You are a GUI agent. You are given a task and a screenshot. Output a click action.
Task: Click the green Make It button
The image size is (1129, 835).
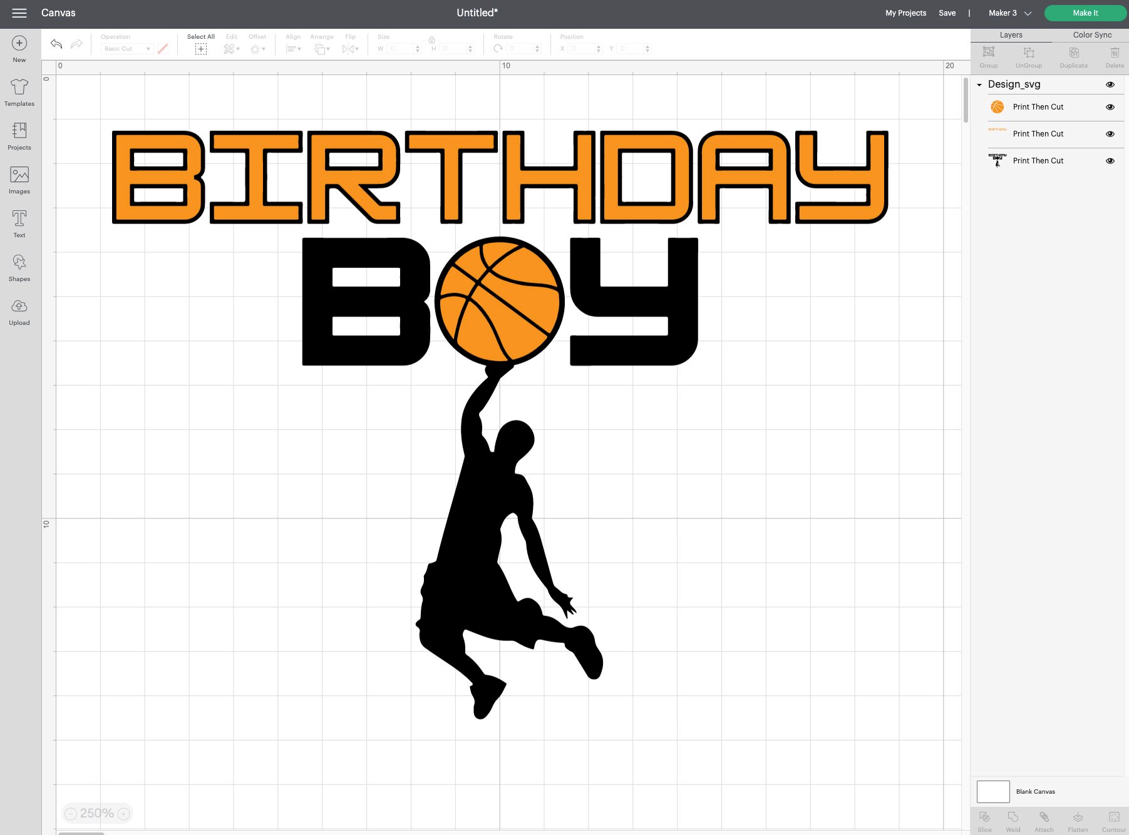(1085, 13)
